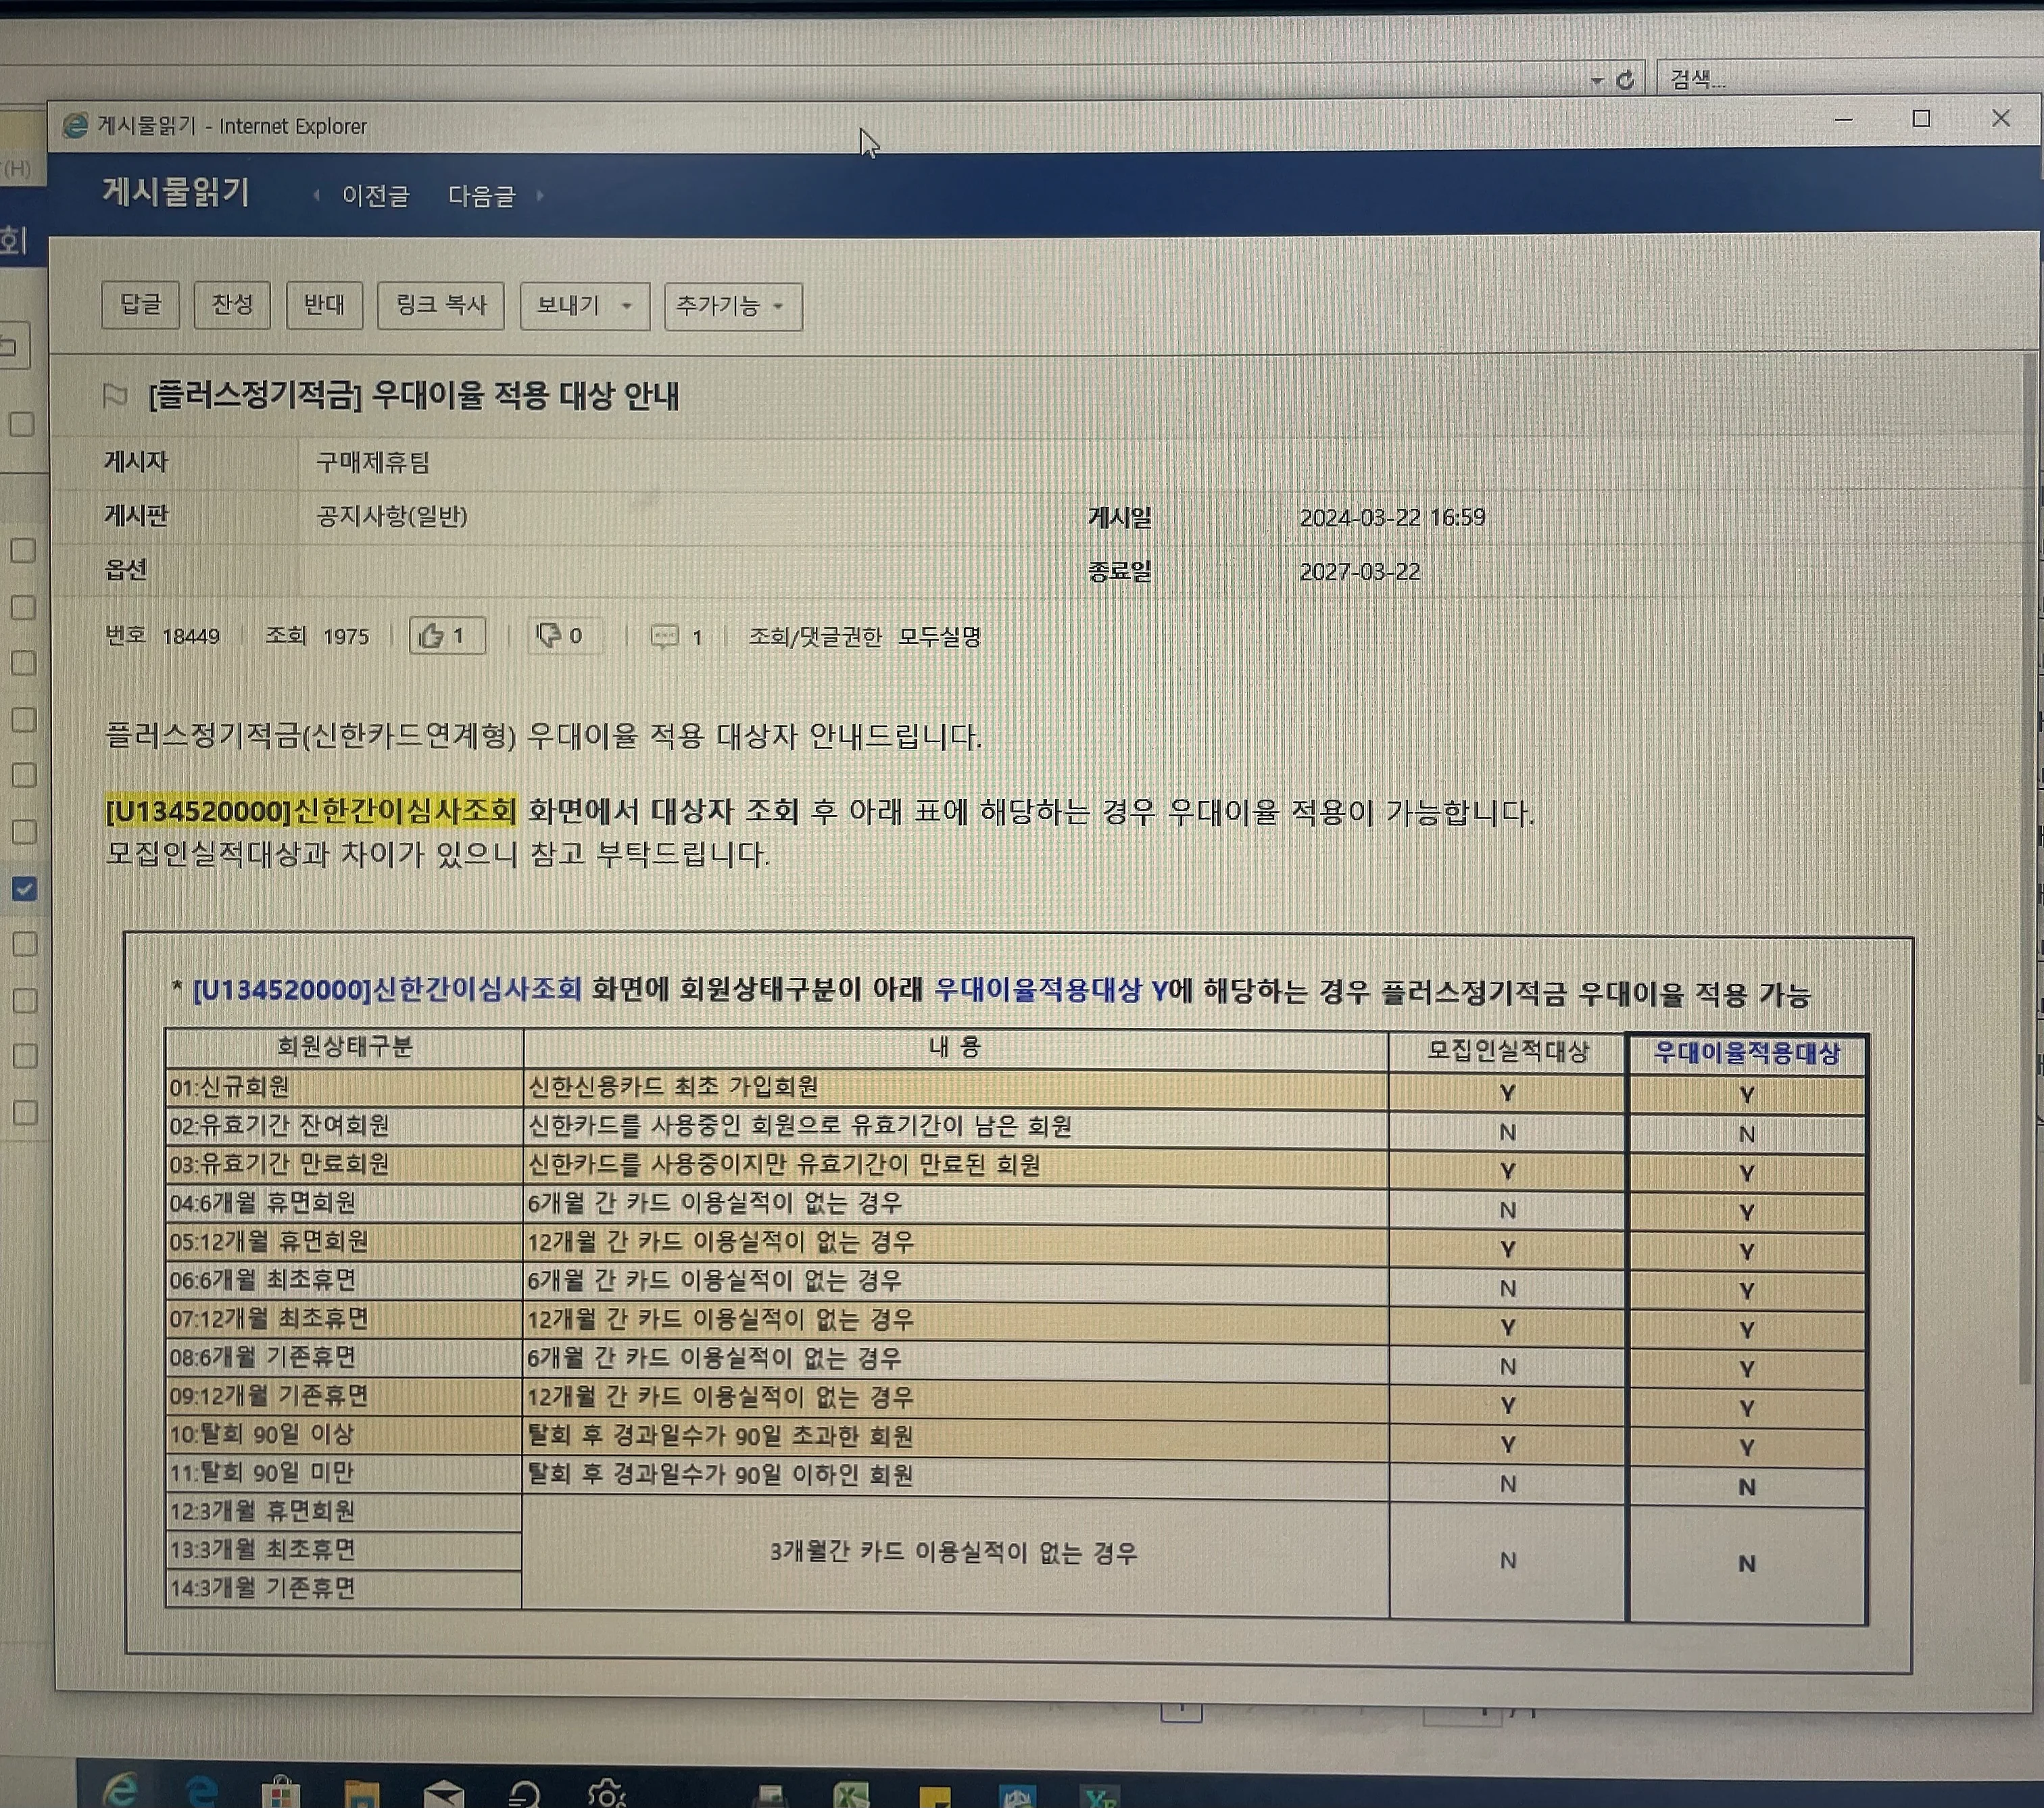Click the 모두실명 permission text
The width and height of the screenshot is (2044, 1808).
(x=939, y=637)
